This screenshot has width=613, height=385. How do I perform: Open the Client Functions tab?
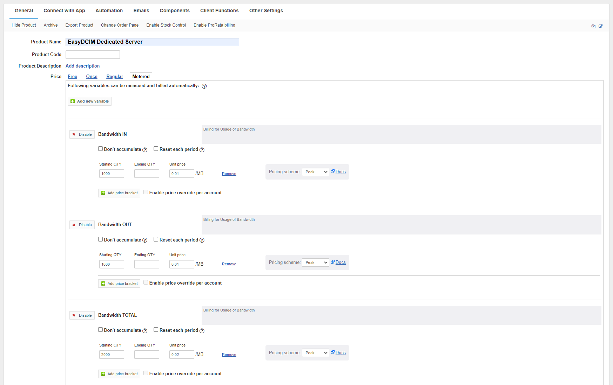click(220, 11)
